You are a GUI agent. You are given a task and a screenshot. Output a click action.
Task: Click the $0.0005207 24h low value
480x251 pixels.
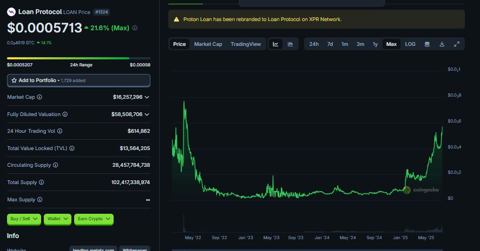(x=19, y=65)
